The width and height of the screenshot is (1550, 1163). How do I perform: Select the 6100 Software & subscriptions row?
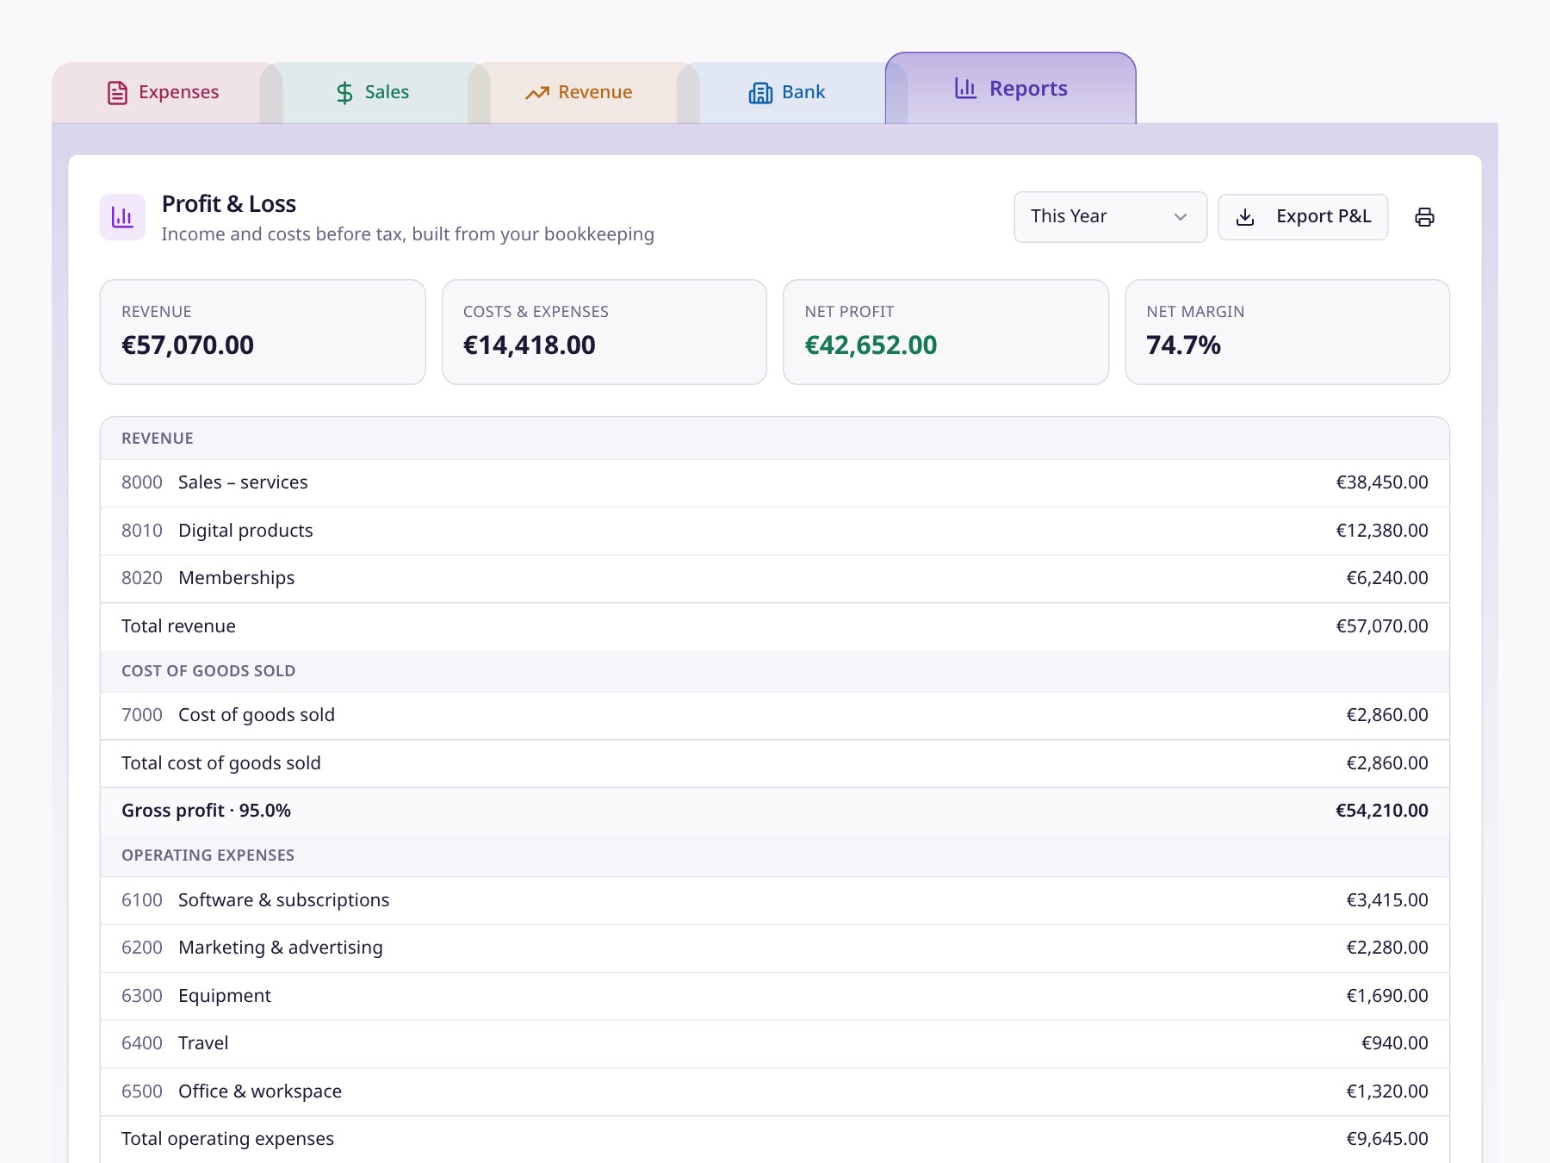[x=775, y=900]
